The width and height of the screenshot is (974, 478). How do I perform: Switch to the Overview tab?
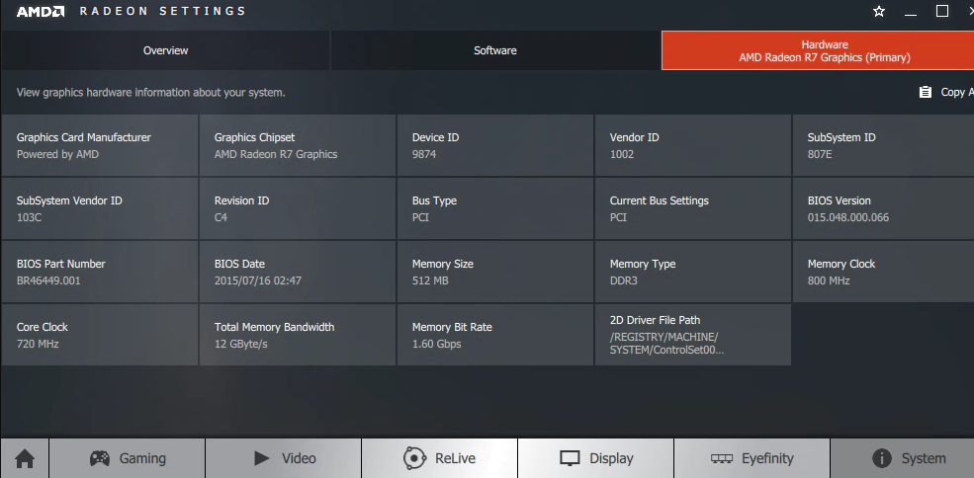(165, 50)
